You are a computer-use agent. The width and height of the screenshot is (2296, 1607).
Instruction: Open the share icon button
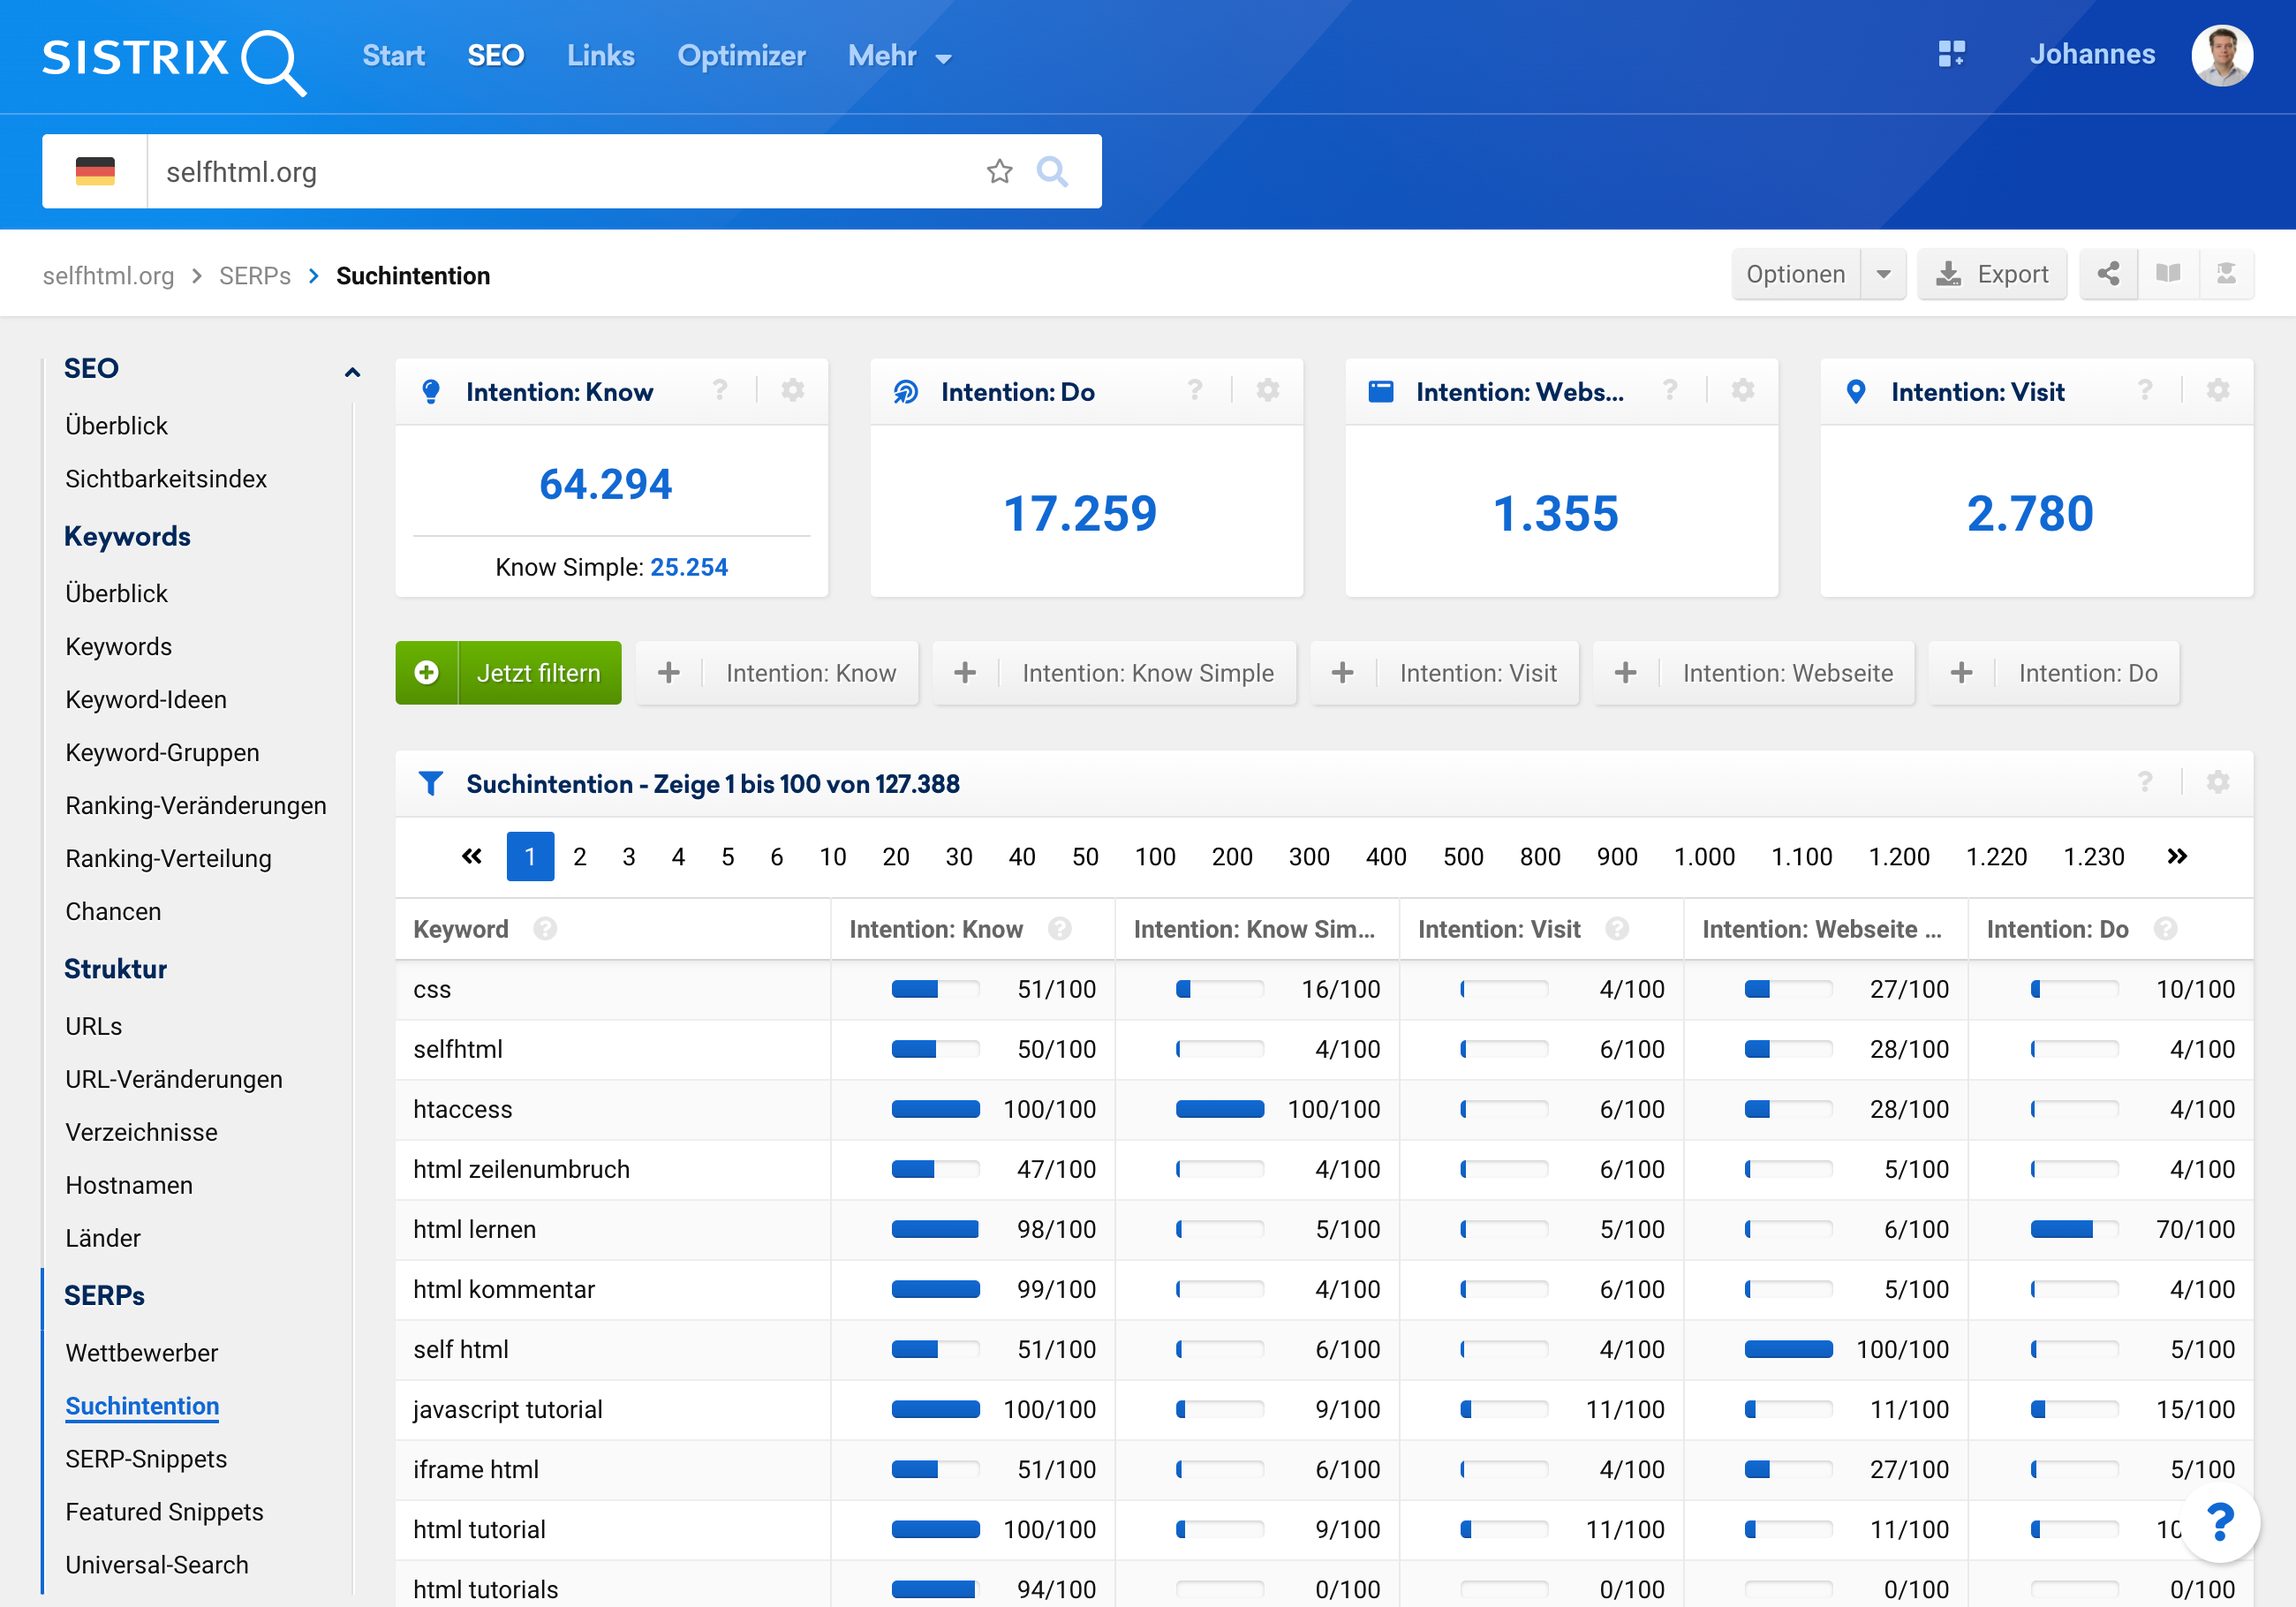[2108, 274]
